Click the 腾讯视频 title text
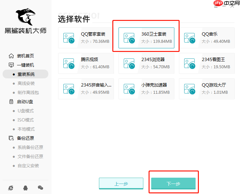240x194 pixels. tap(89, 59)
